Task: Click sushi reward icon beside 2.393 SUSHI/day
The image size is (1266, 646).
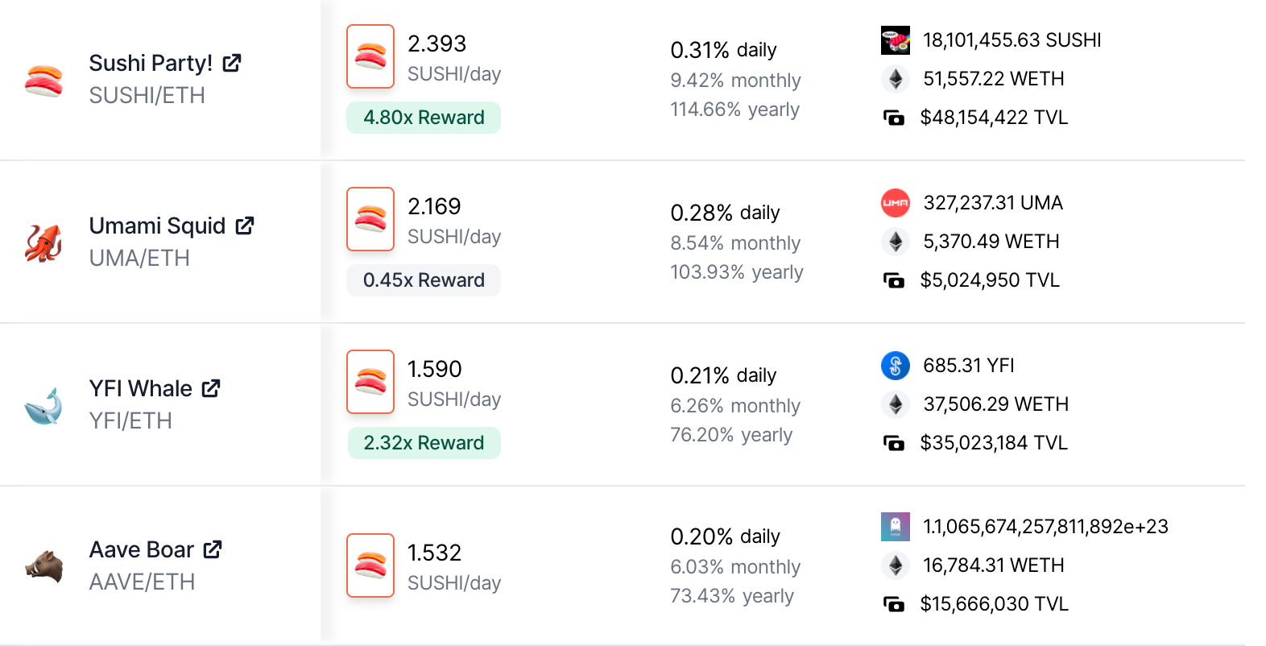Action: tap(370, 56)
